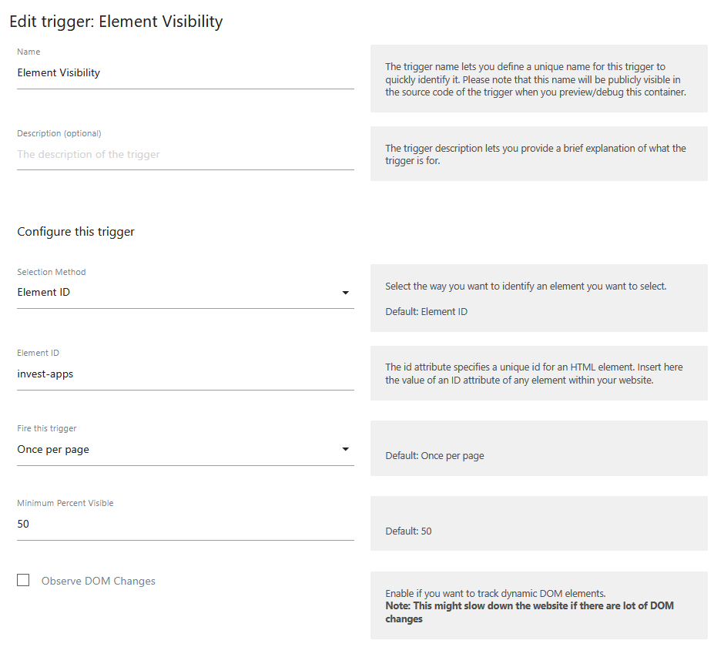This screenshot has height=647, width=714.
Task: Click inside the Name field showing Element Visibility
Action: pos(185,72)
